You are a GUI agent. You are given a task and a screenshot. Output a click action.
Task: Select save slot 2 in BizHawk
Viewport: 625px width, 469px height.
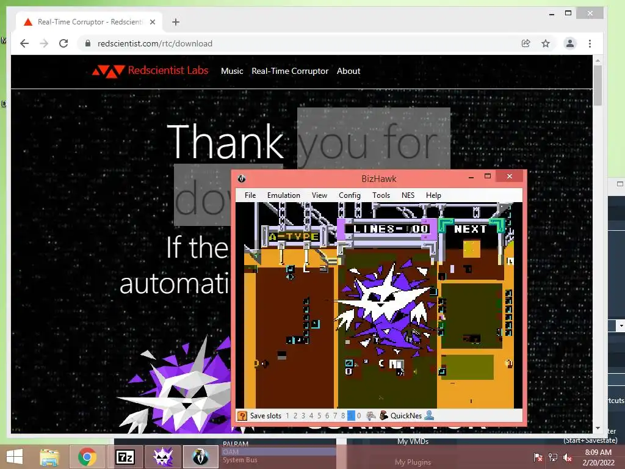pyautogui.click(x=295, y=415)
